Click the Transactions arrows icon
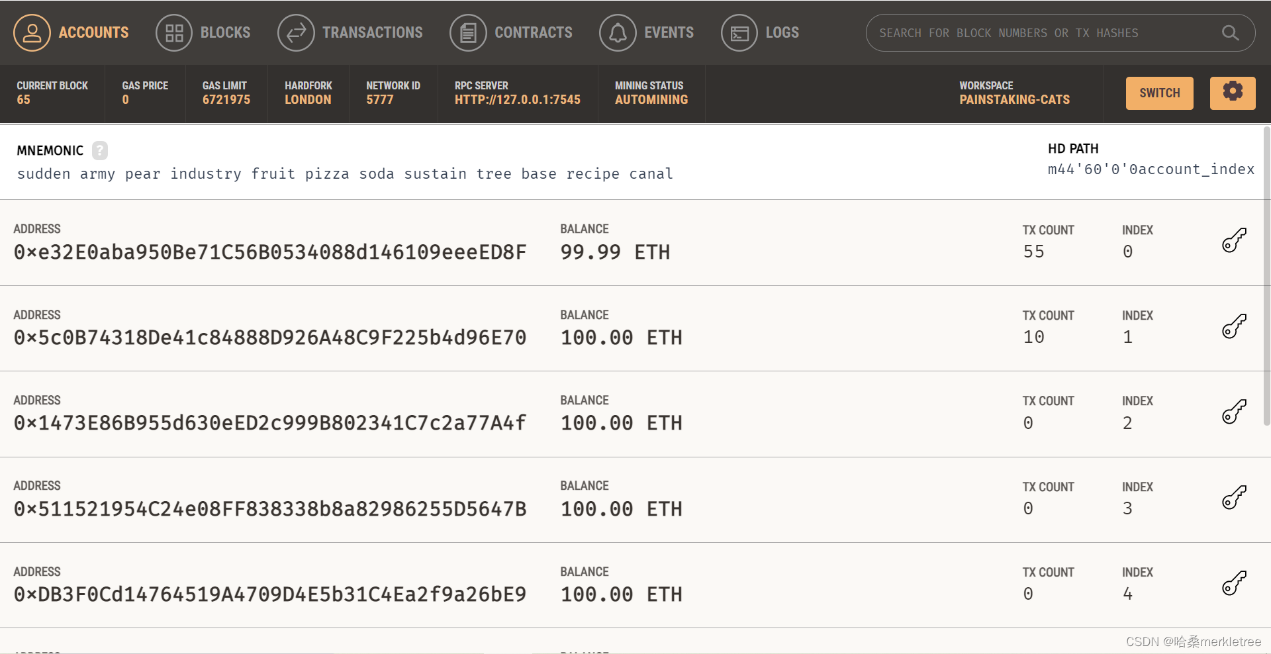 tap(296, 33)
